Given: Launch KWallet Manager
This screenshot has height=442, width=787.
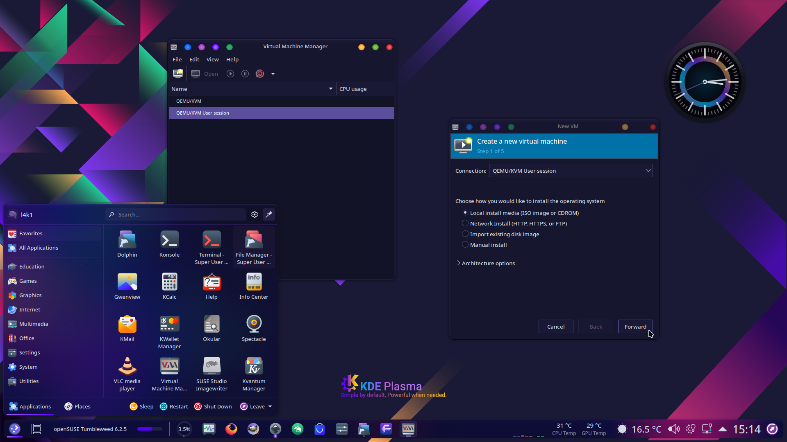Looking at the screenshot, I should click(x=169, y=331).
